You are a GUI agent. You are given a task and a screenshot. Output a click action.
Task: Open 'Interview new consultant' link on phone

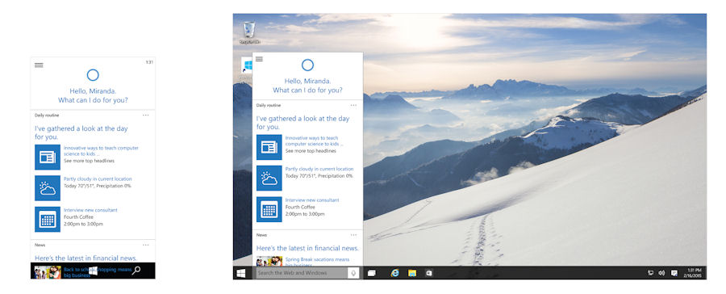click(x=90, y=210)
